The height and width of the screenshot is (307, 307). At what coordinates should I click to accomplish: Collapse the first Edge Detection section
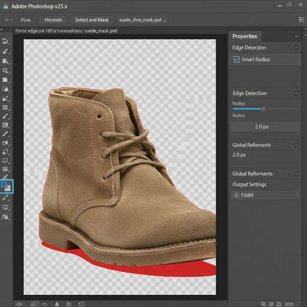297,48
